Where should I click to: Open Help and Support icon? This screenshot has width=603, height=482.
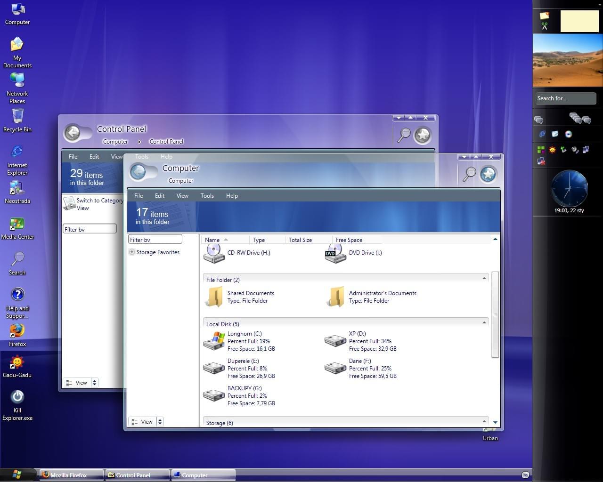click(17, 303)
